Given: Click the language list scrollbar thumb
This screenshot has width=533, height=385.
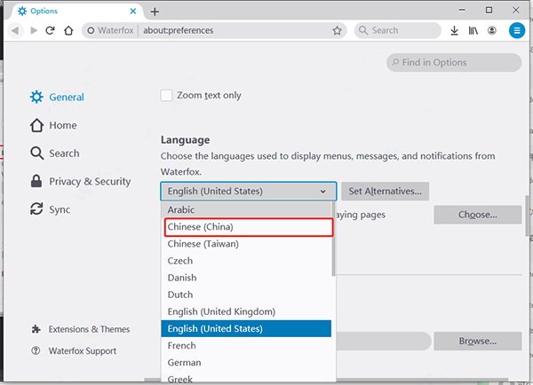Looking at the screenshot, I should pyautogui.click(x=333, y=239).
